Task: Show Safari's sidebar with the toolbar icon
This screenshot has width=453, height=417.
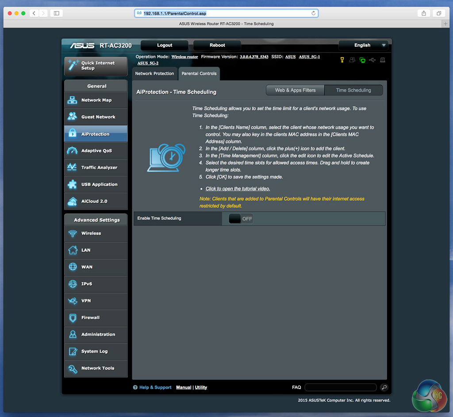Action: pos(57,13)
